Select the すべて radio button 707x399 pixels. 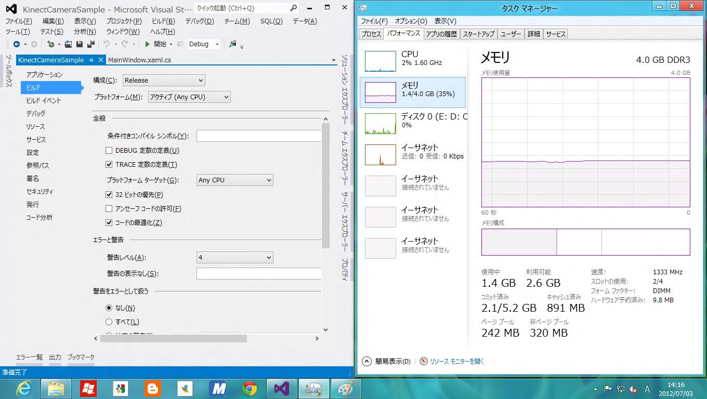click(109, 322)
